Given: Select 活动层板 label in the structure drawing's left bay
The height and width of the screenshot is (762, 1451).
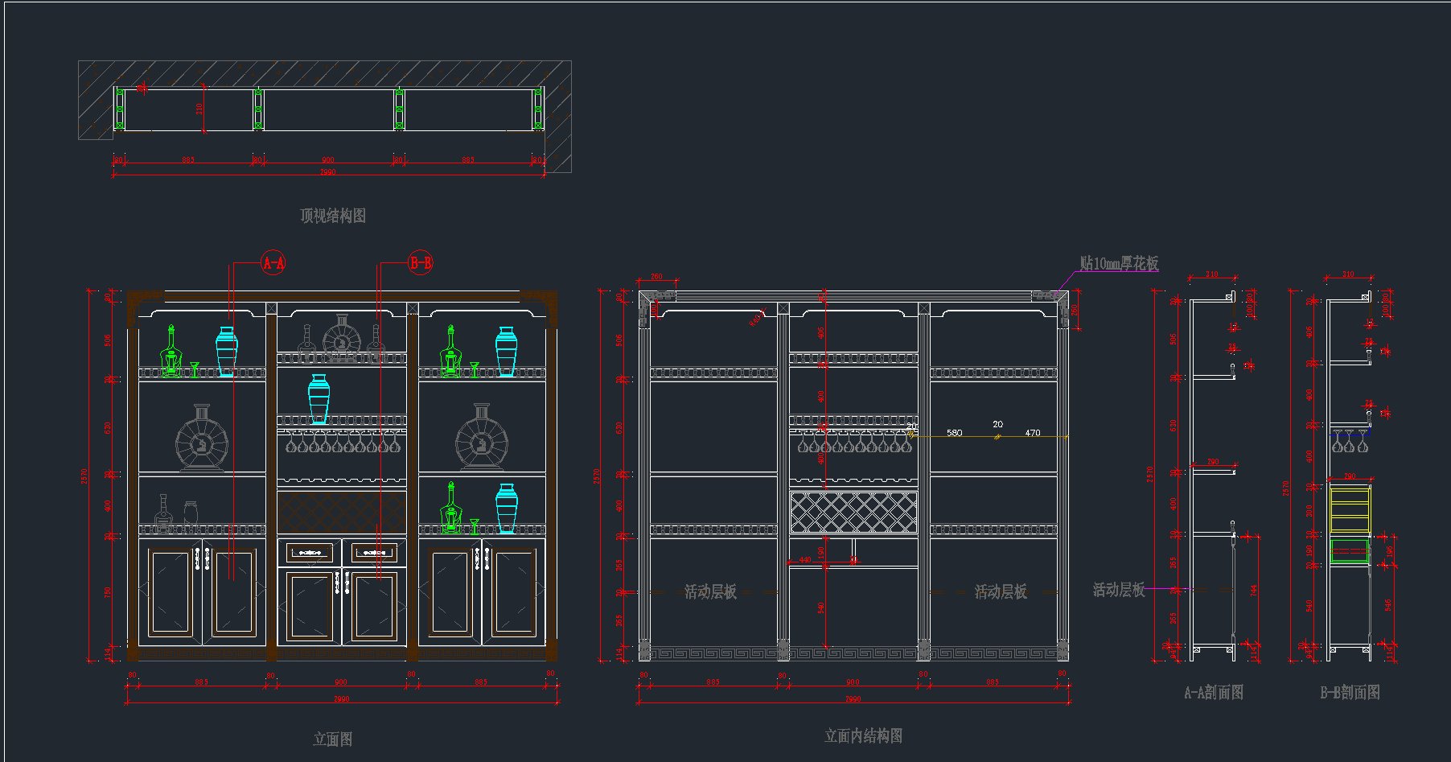Looking at the screenshot, I should pos(710,592).
